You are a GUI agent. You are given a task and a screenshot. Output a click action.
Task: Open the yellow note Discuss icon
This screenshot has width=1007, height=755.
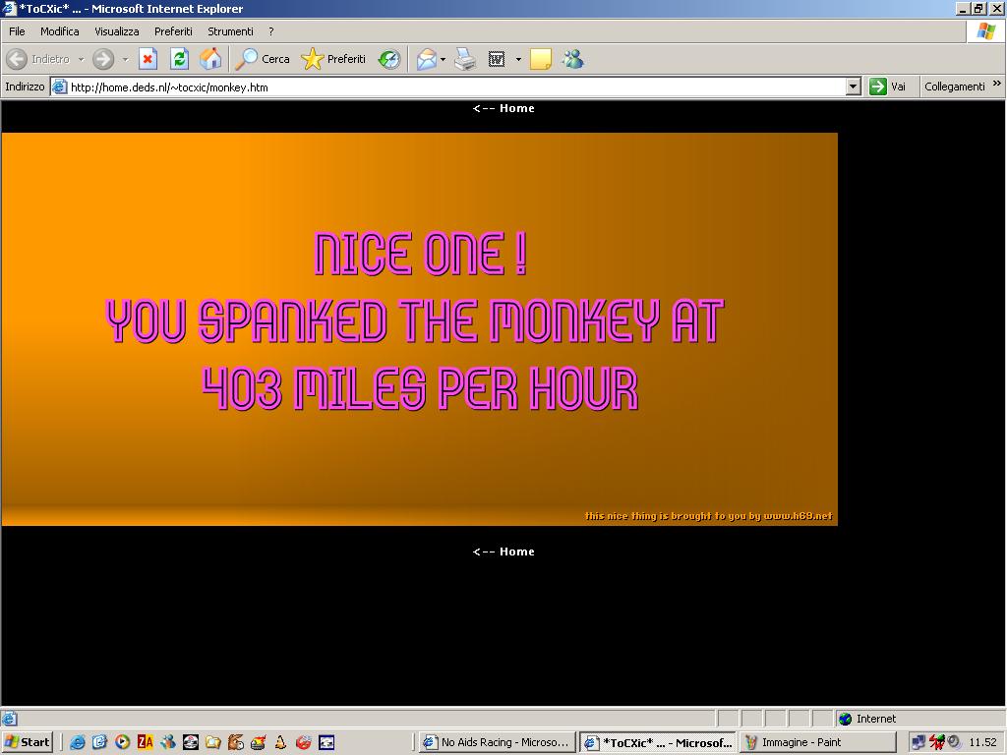(x=540, y=59)
